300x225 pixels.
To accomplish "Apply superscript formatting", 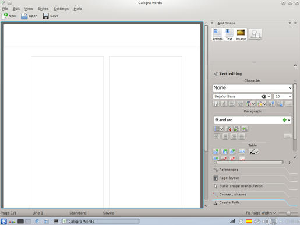I will pyautogui.click(x=271, y=104).
